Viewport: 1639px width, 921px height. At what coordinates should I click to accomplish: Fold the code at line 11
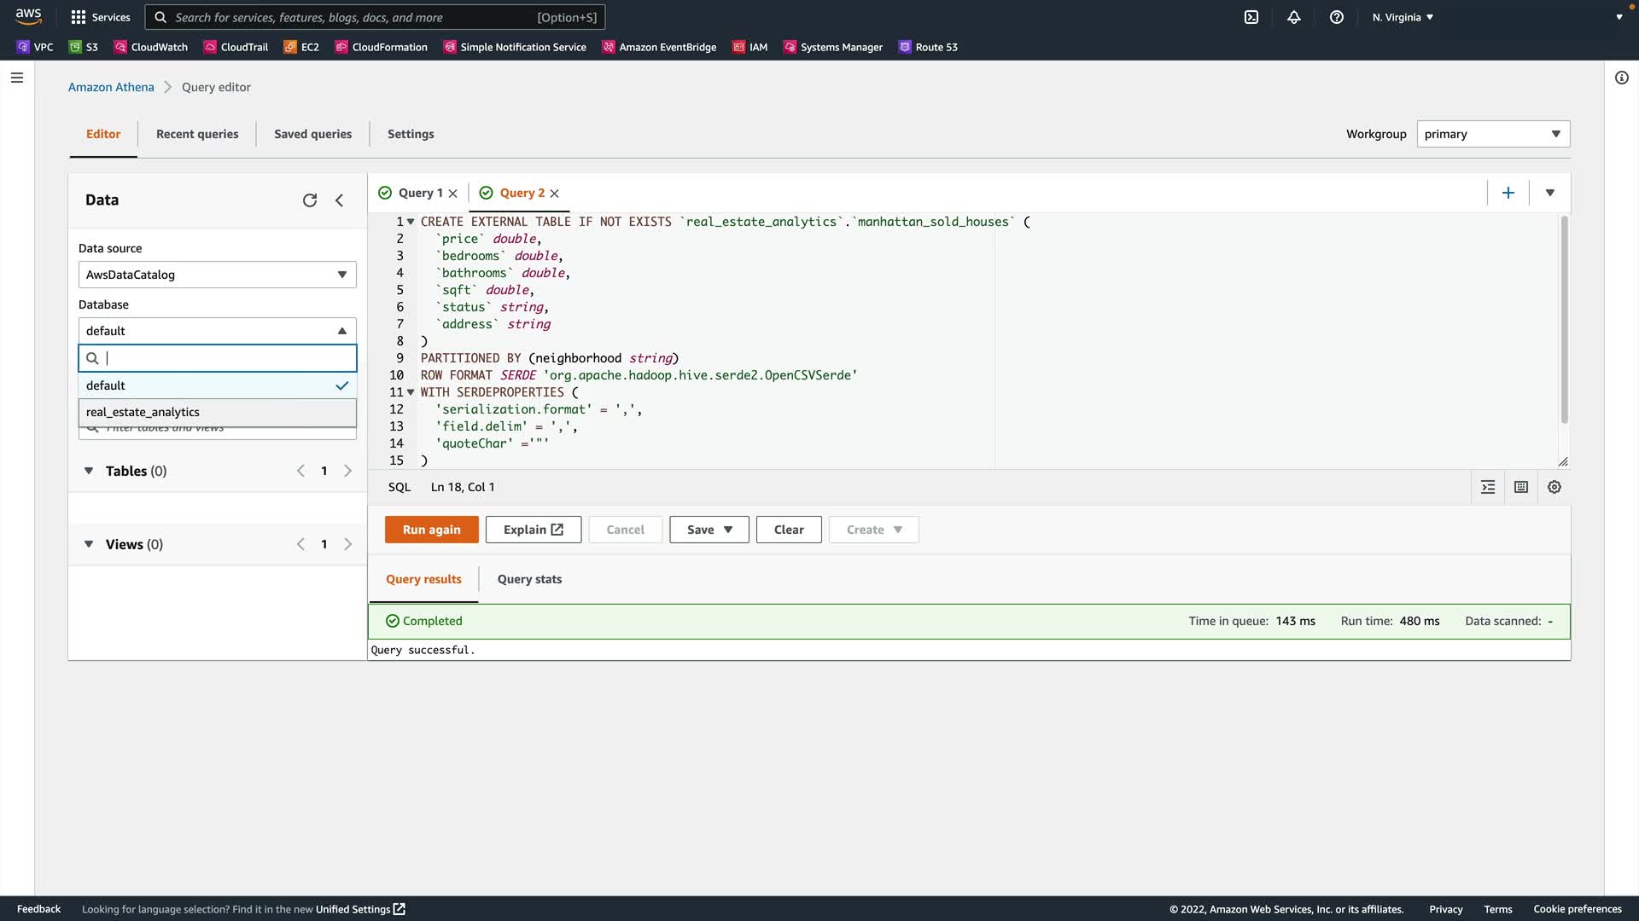coord(411,392)
